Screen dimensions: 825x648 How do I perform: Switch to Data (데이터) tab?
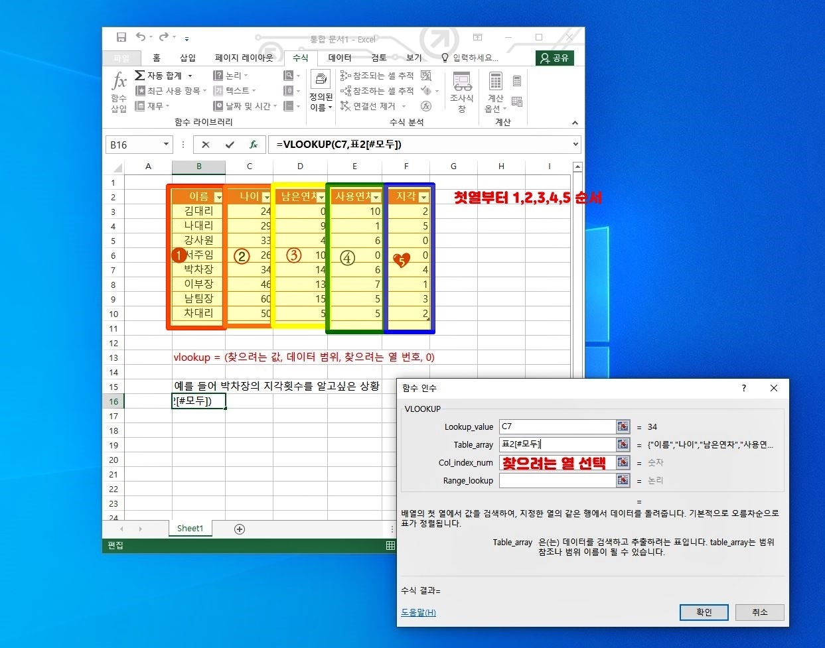tap(340, 58)
